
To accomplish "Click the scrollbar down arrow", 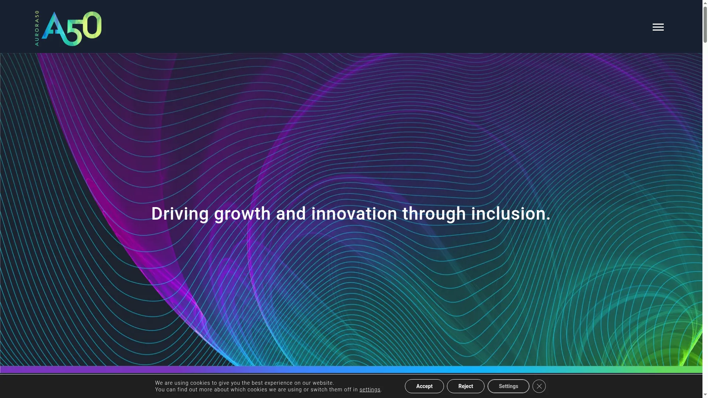I will click(x=705, y=395).
